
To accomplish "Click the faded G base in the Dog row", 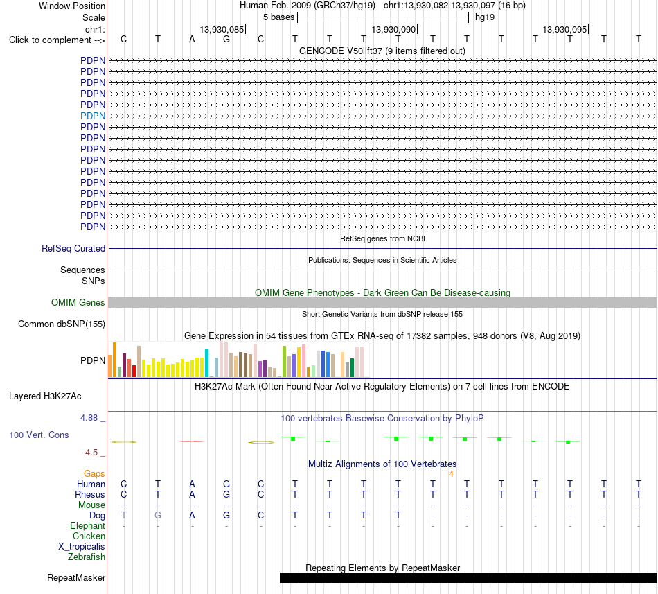I will (158, 515).
